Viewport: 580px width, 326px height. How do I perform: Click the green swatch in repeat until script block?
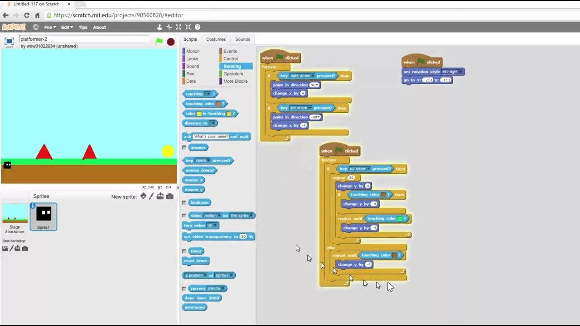tap(400, 218)
